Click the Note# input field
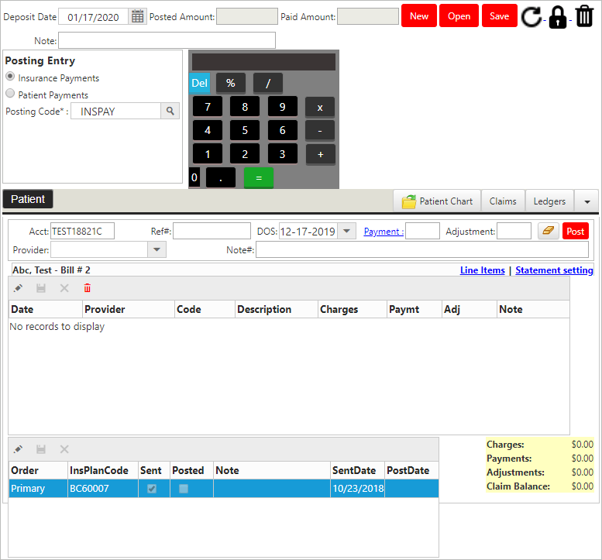This screenshot has height=560, width=602. [x=422, y=249]
